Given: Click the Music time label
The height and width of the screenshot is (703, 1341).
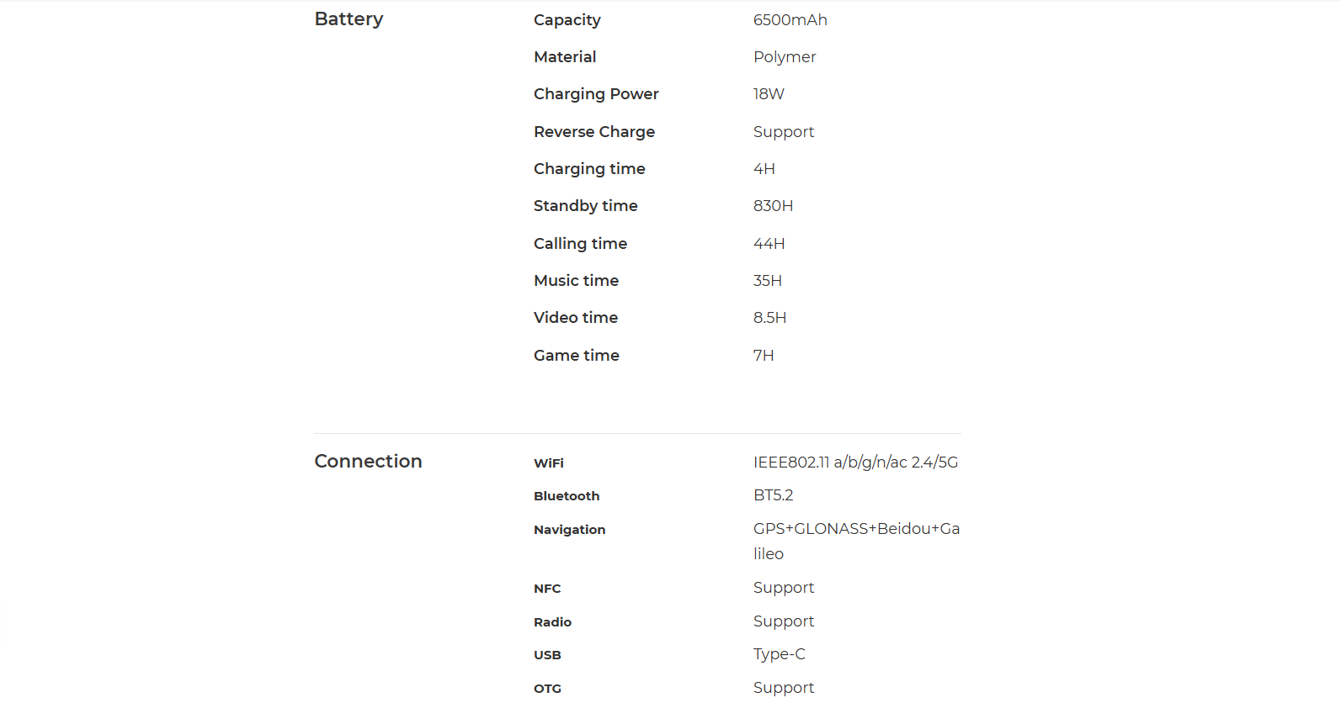Looking at the screenshot, I should point(576,281).
